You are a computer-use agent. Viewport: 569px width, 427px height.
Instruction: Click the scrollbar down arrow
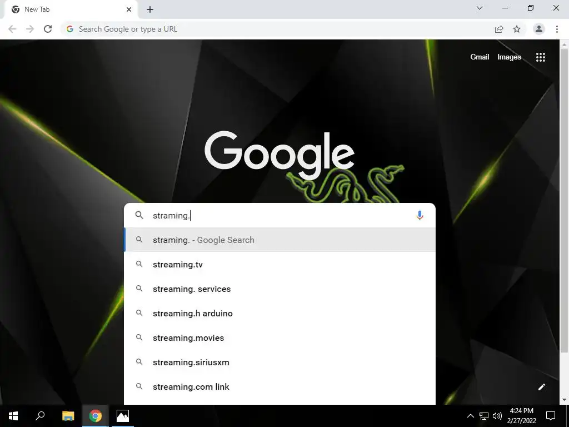[564, 400]
